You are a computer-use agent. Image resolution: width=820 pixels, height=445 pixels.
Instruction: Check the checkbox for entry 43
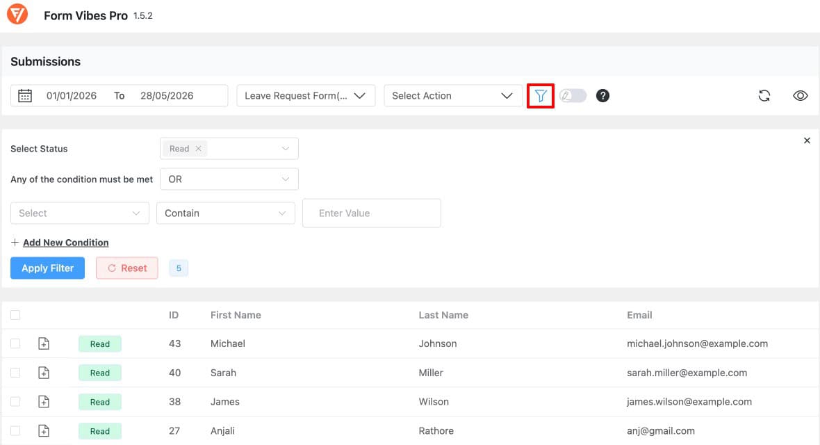pyautogui.click(x=15, y=343)
